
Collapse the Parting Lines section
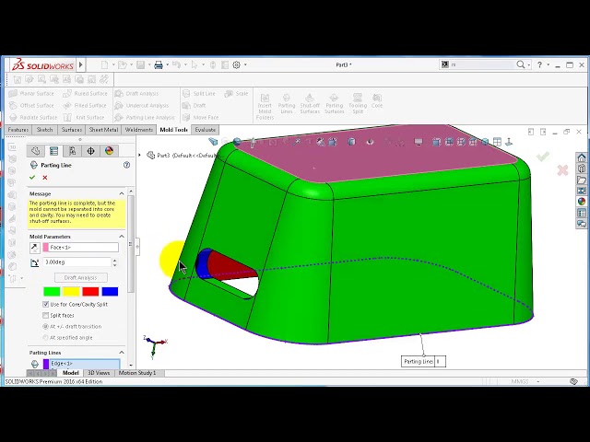[122, 353]
